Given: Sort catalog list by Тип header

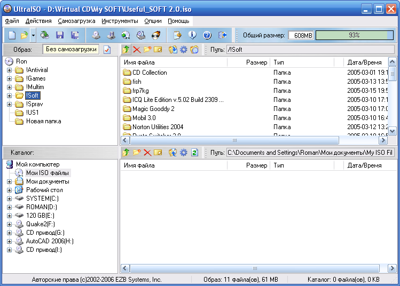Looking at the screenshot, I should [302, 165].
